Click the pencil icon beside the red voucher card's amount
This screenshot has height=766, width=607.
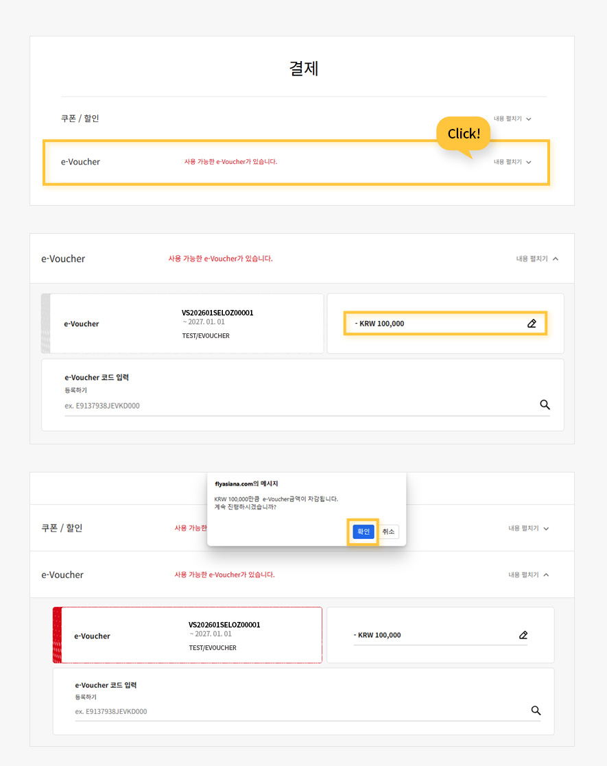pos(523,635)
